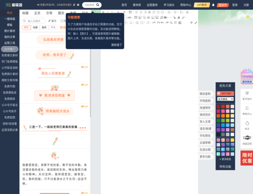Viewport: 253px width, 194px height.
Task: Select the 最新 filter tab
Action: click(x=44, y=28)
